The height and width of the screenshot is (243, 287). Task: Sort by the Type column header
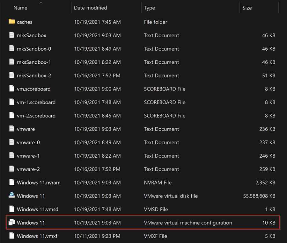[x=149, y=8]
